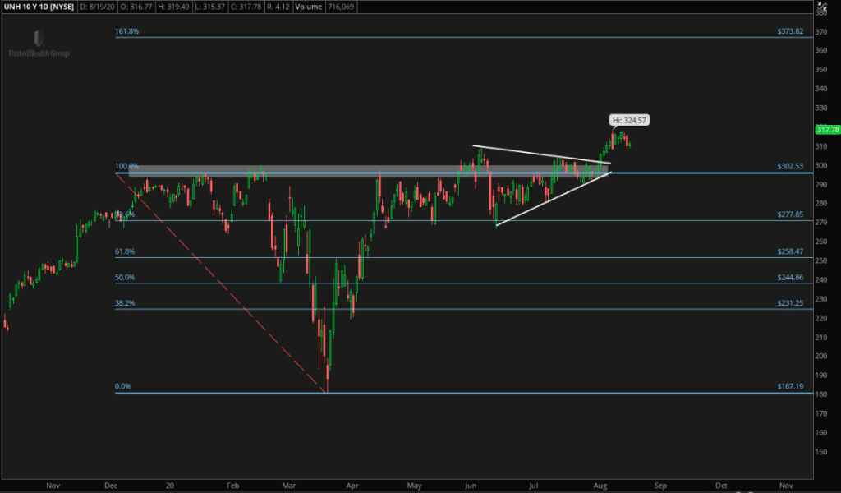
Task: Click the volume value 716,069
Action: (x=341, y=7)
